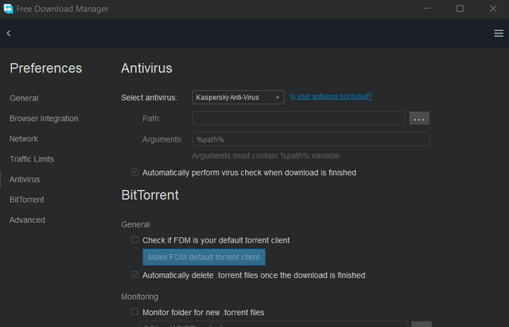Image resolution: width=509 pixels, height=327 pixels.
Task: Enable check if FDM is default torrent client
Action: click(x=134, y=240)
